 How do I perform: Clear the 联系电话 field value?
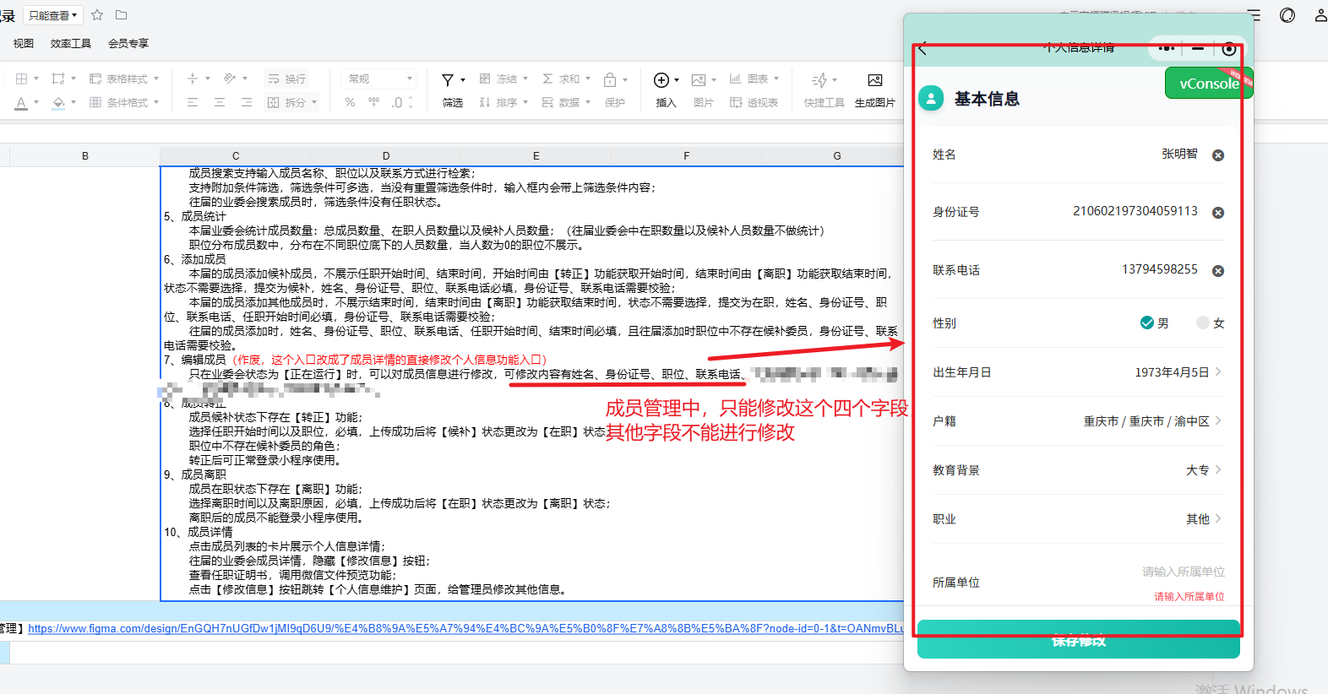pos(1218,271)
